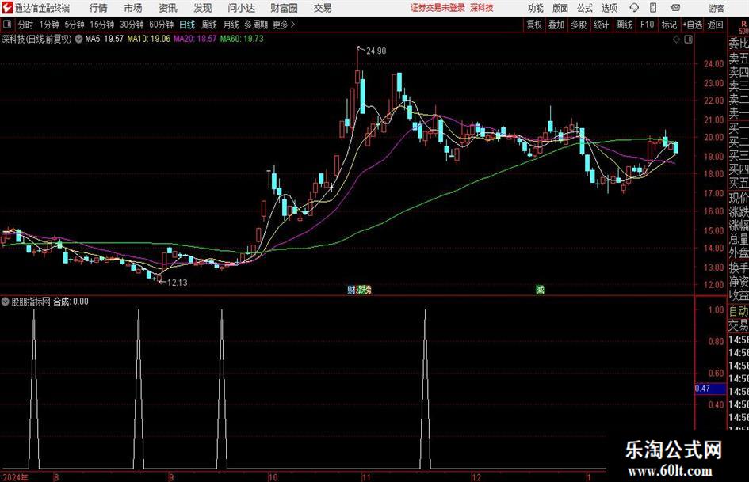749x482 pixels.
Task: Open the 多周期 multi-period view
Action: pos(256,25)
